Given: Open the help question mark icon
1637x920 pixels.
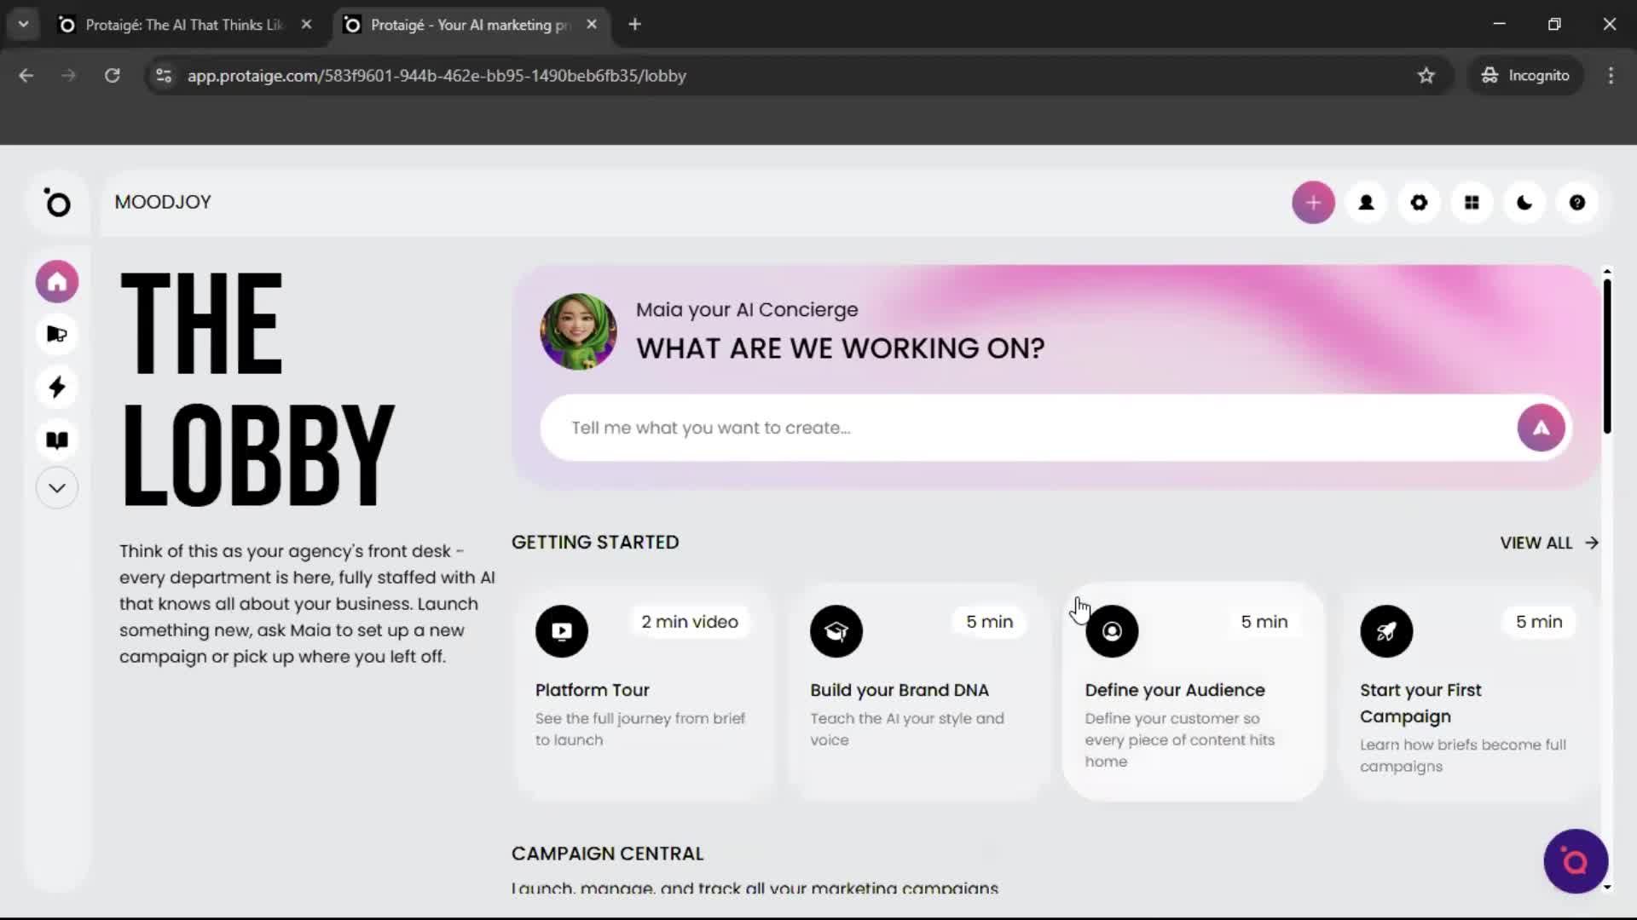Looking at the screenshot, I should tap(1577, 203).
